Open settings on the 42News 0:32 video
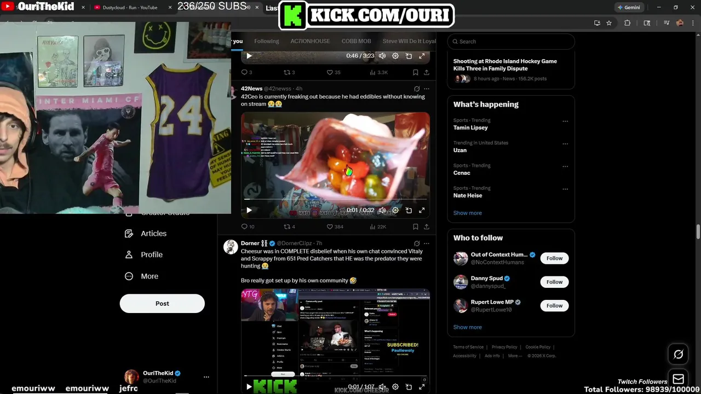Screen dimensions: 701x394 pos(395,210)
